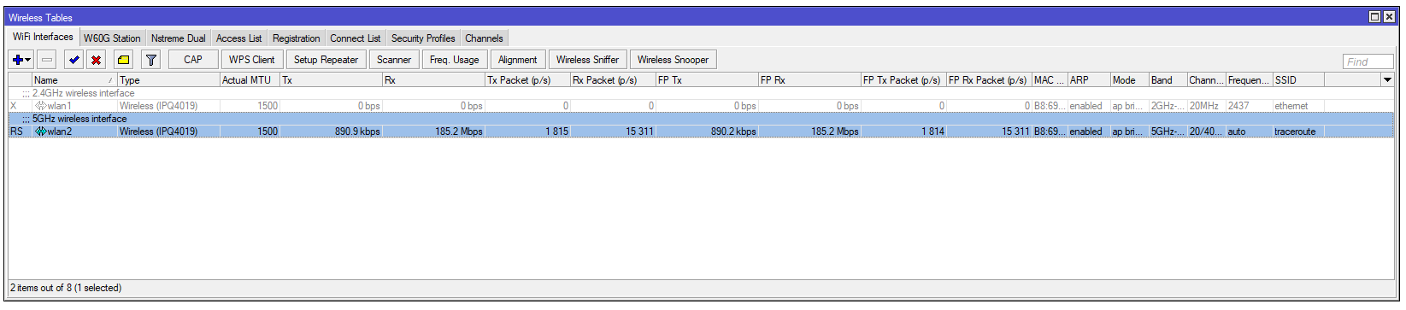1406x310 pixels.
Task: Click the 5GHz wireless interface comment
Action: (x=79, y=119)
